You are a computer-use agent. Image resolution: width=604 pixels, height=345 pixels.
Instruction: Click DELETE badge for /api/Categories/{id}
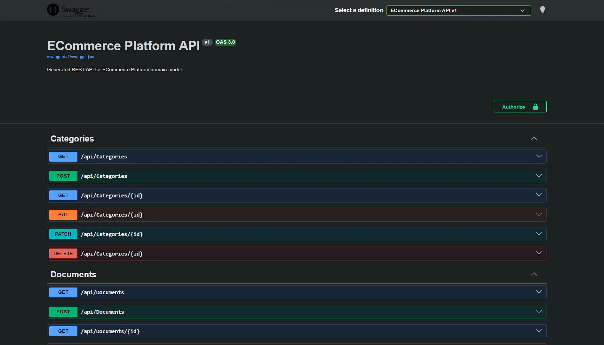(x=63, y=254)
